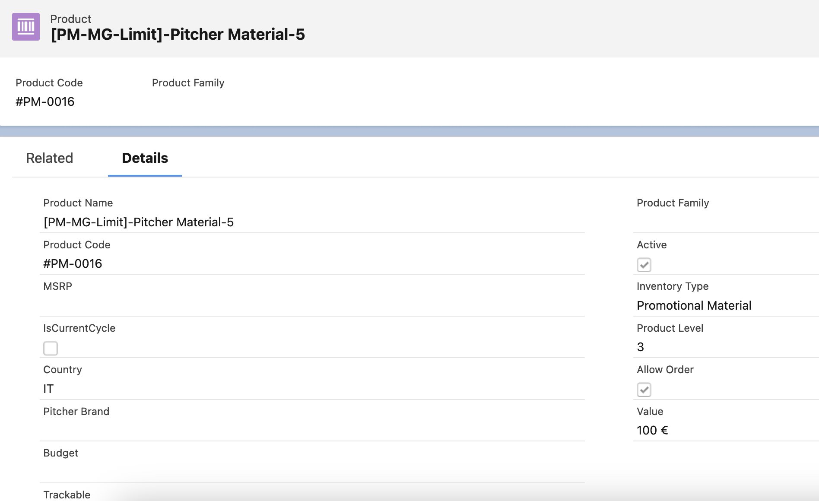Image resolution: width=819 pixels, height=501 pixels.
Task: Click the Product Name value in details
Action: tap(138, 222)
